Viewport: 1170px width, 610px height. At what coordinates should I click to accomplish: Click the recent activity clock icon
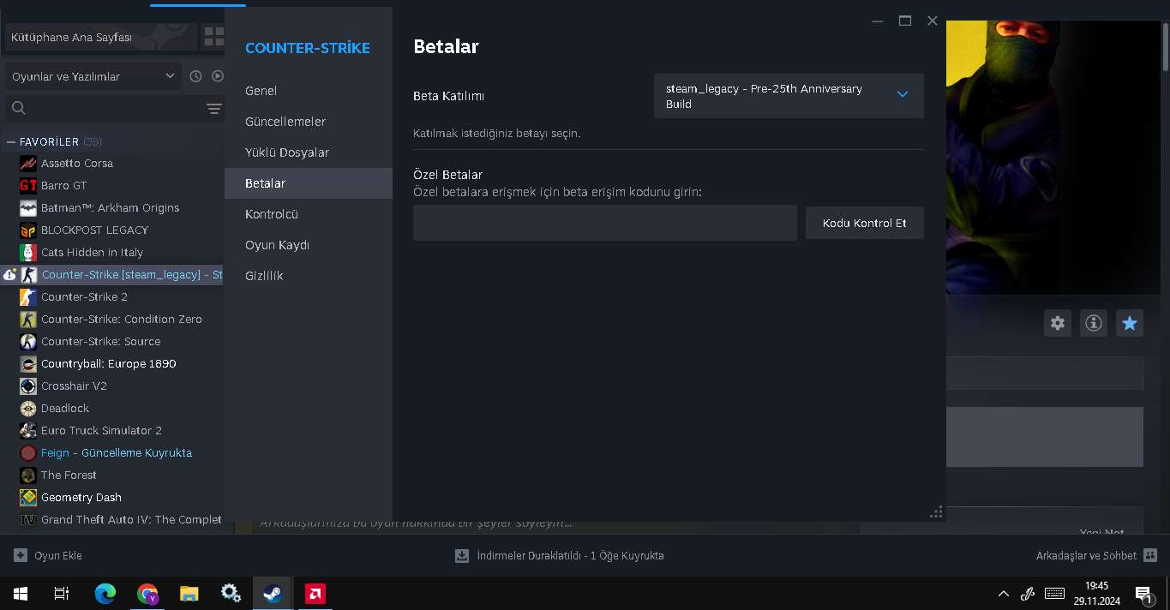[x=195, y=76]
